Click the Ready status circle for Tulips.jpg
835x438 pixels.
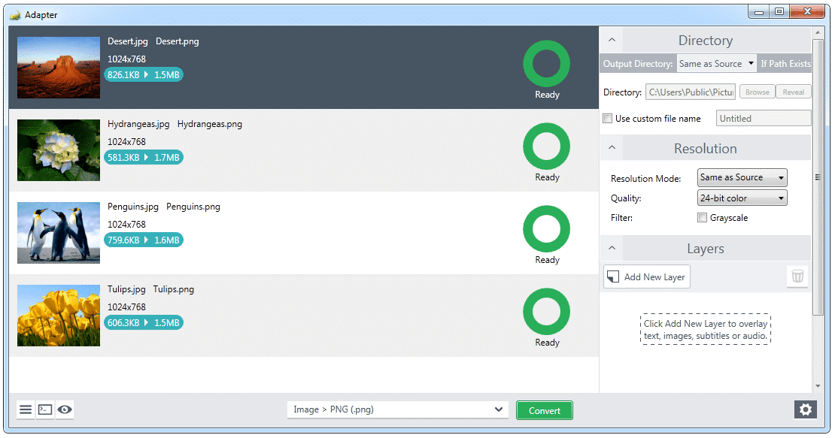[546, 312]
